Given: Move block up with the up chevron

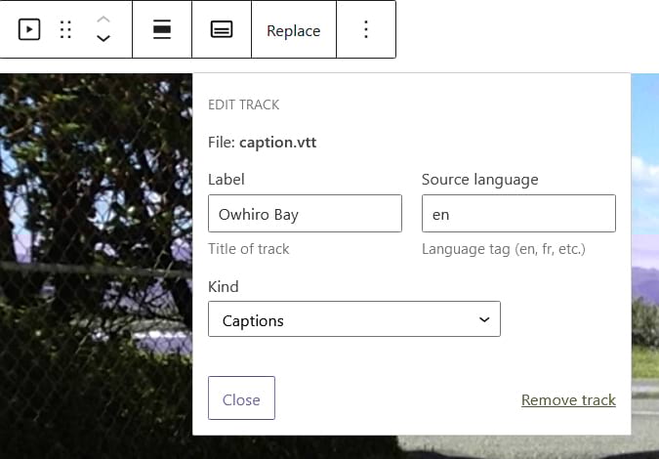Looking at the screenshot, I should pos(103,20).
